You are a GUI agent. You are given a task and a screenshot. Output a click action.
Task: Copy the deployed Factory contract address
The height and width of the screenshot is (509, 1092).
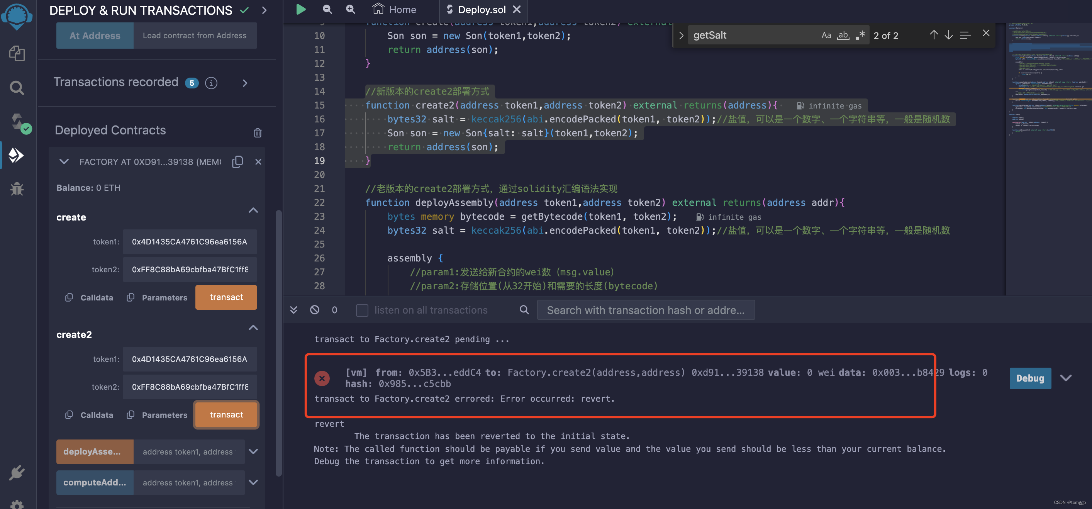(237, 161)
